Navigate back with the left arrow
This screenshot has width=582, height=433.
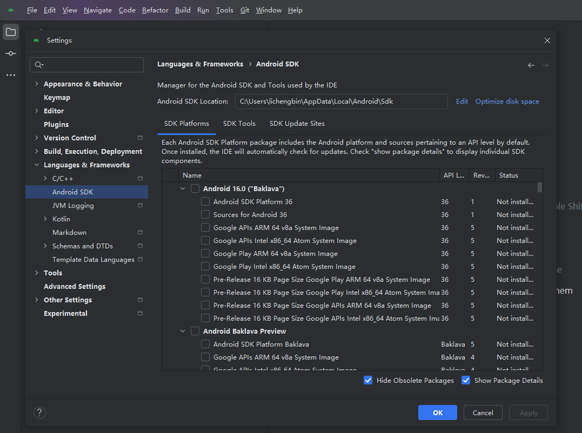[x=531, y=65]
